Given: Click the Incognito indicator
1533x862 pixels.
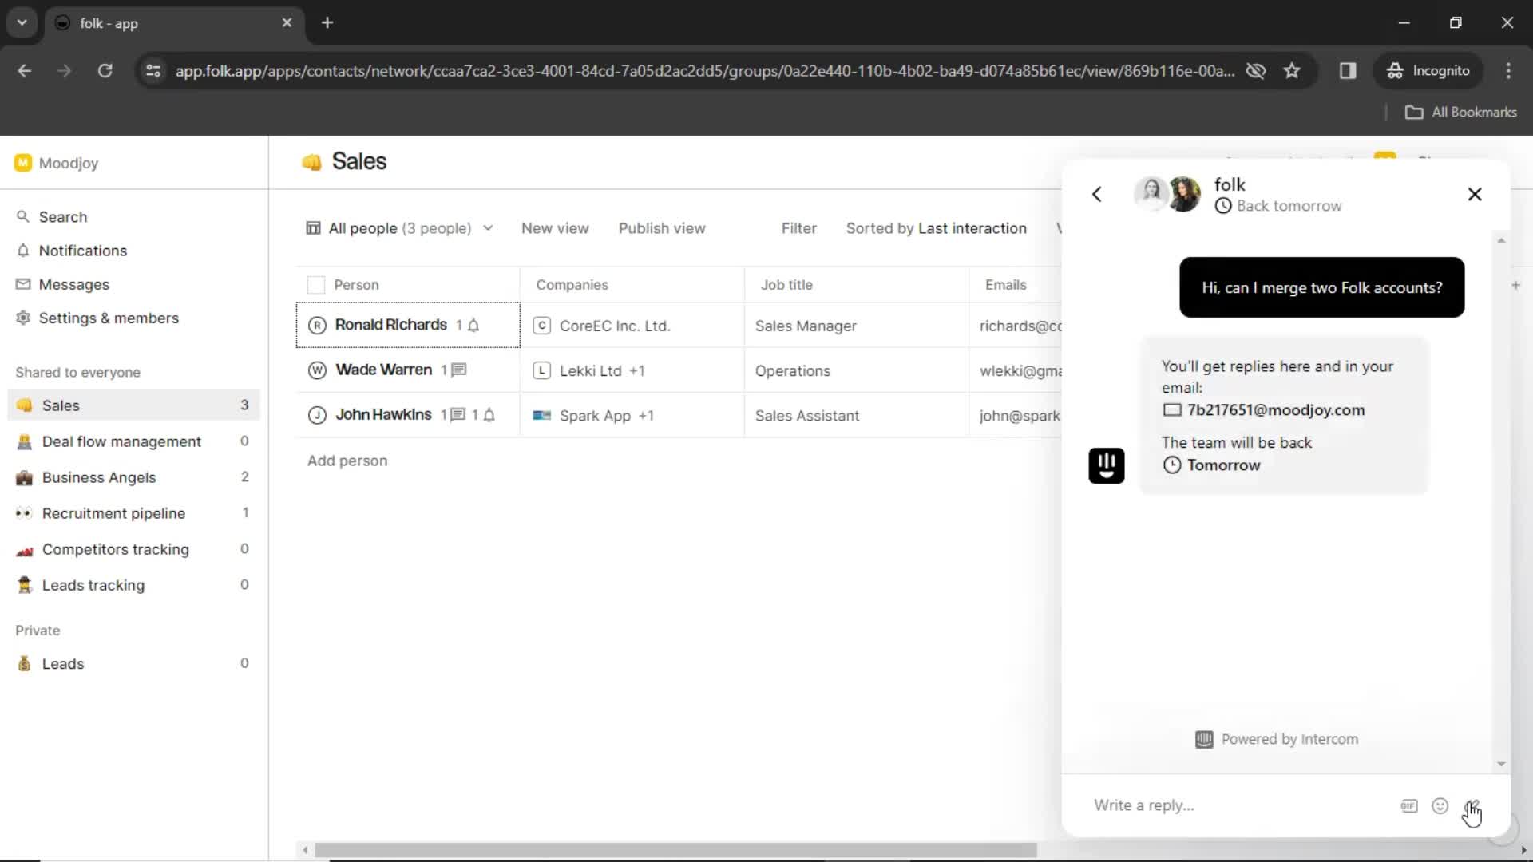Looking at the screenshot, I should 1428,71.
